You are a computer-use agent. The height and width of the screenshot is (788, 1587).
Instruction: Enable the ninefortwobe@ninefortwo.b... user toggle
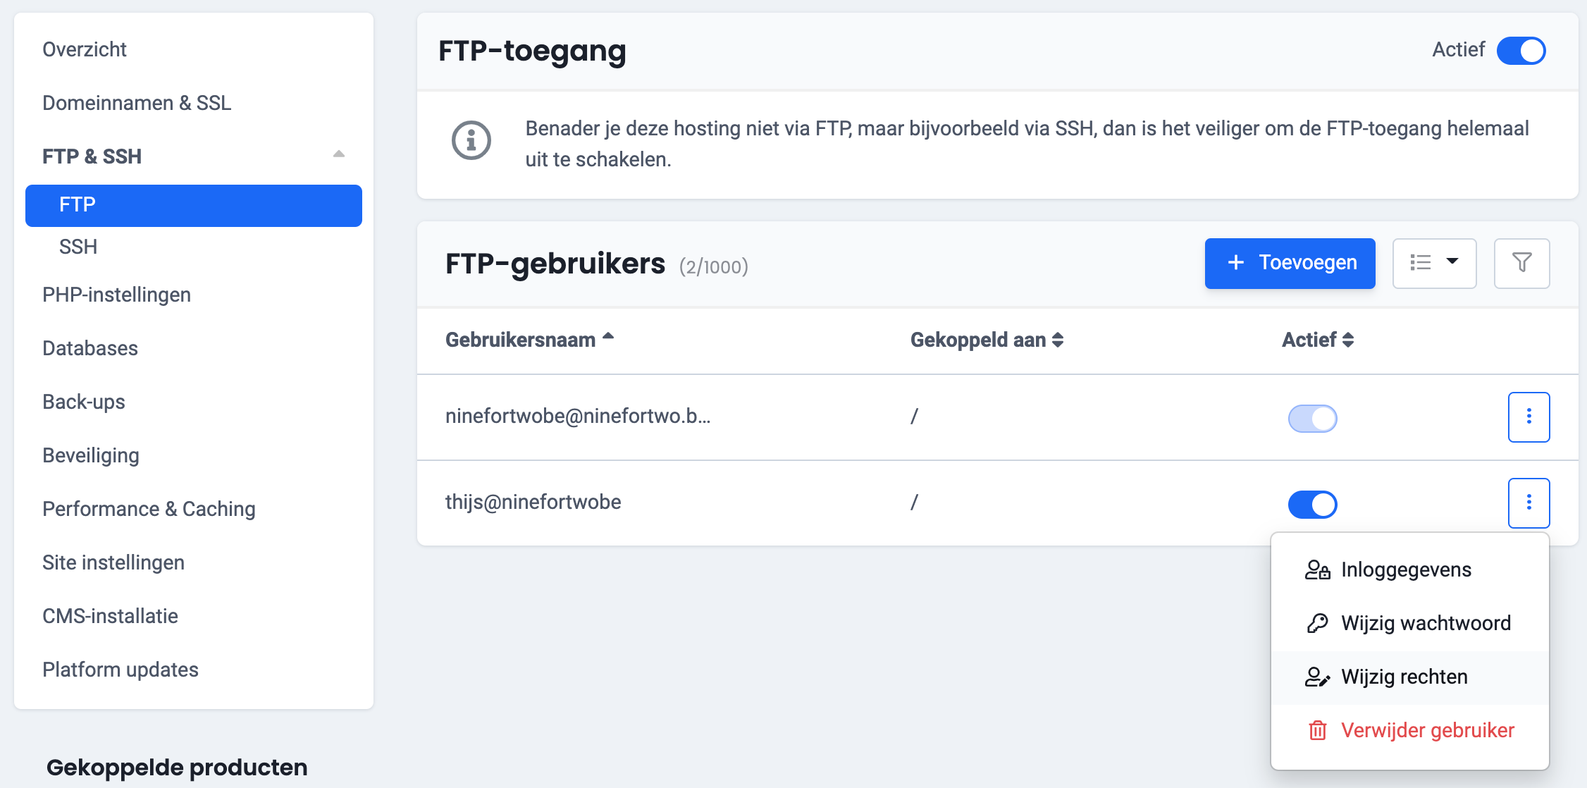pyautogui.click(x=1311, y=417)
